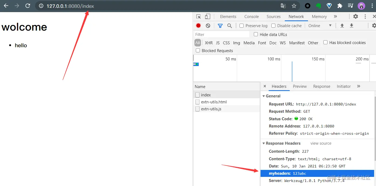
Task: Open the black circle extension icon
Action: [x=307, y=6]
